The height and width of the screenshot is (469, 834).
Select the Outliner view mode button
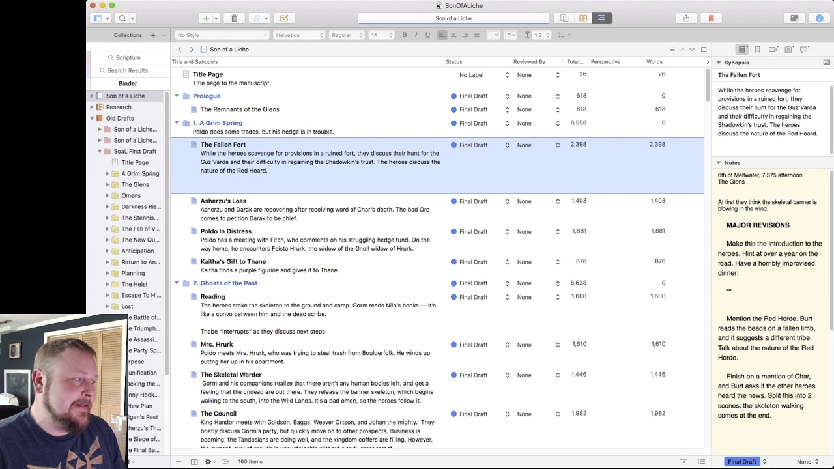tap(601, 18)
